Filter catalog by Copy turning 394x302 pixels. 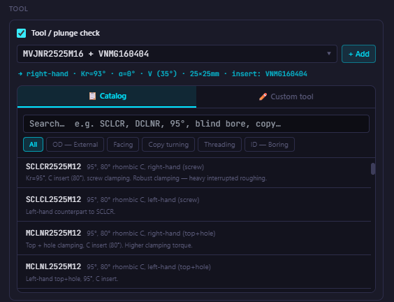(x=168, y=144)
